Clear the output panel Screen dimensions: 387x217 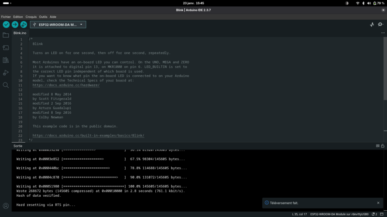tap(378, 146)
